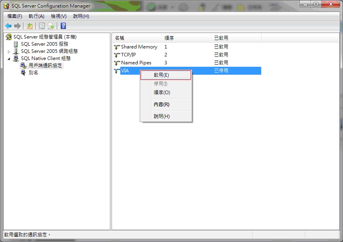The image size is (343, 242).
Task: Click 已停用 status in VIA row
Action: [221, 71]
